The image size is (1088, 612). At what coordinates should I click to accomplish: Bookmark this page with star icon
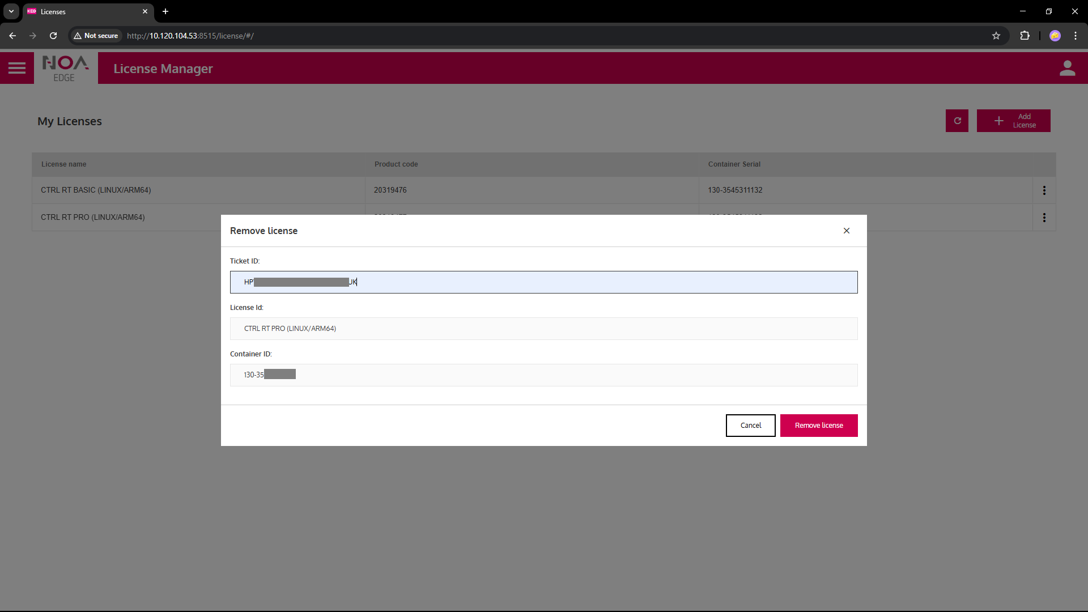point(996,36)
